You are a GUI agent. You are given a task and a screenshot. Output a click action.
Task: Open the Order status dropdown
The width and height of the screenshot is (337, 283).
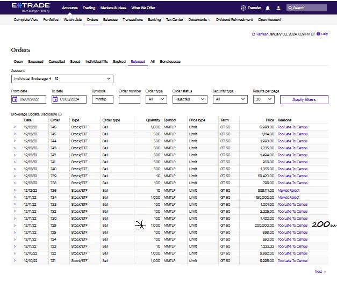click(x=190, y=99)
